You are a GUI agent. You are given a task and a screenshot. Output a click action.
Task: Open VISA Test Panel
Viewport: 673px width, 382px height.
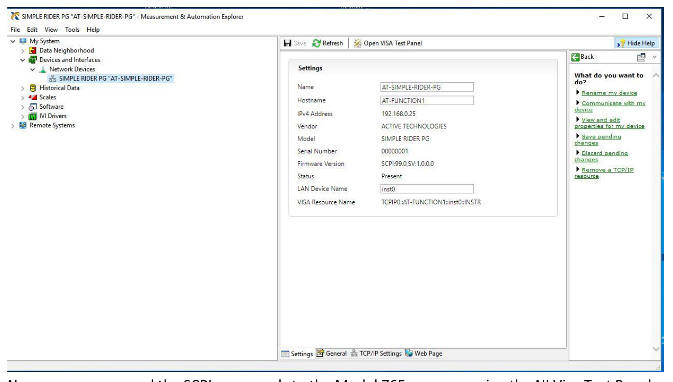click(387, 43)
